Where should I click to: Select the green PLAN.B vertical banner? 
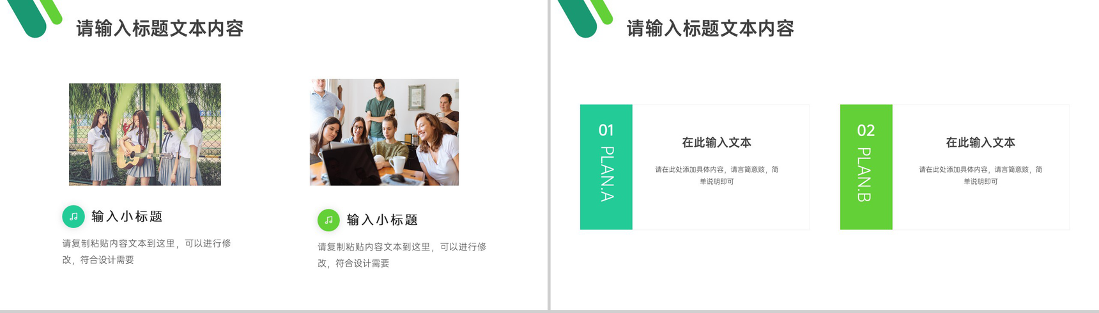click(x=866, y=167)
